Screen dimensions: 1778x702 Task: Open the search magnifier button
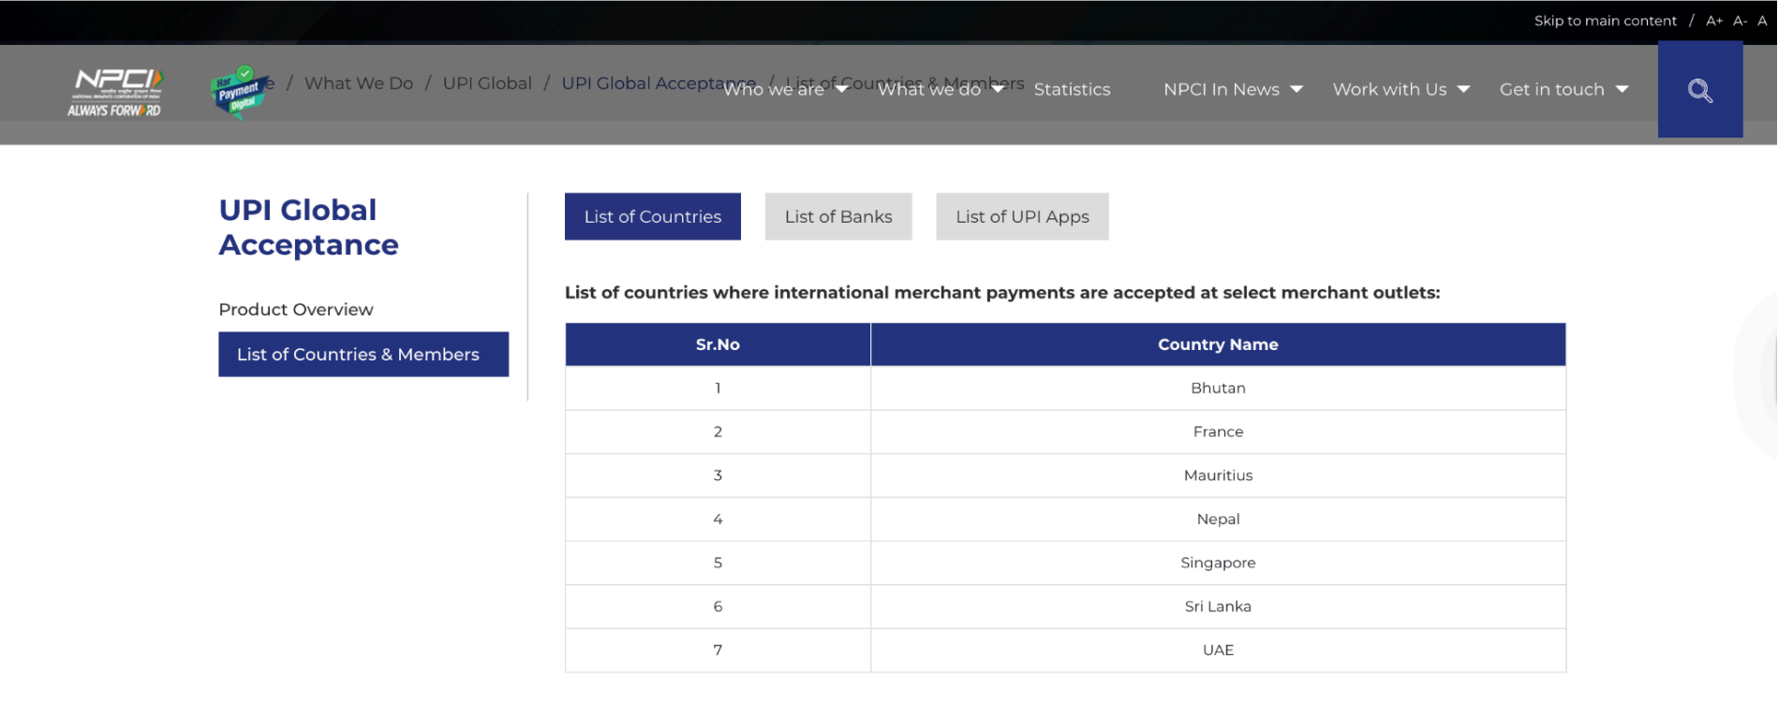1699,91
